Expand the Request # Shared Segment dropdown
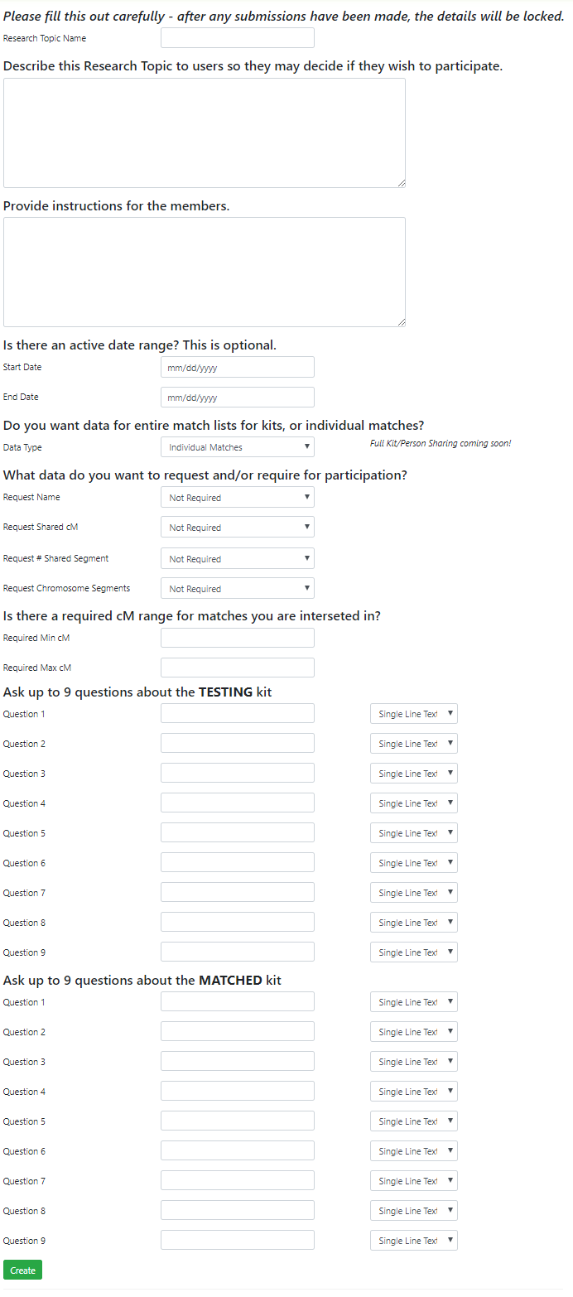 [x=237, y=559]
